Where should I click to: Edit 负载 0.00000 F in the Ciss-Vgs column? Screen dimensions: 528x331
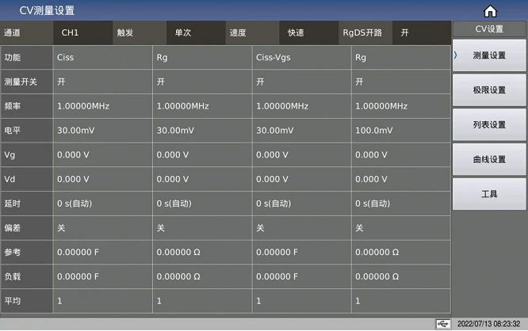tap(302, 276)
